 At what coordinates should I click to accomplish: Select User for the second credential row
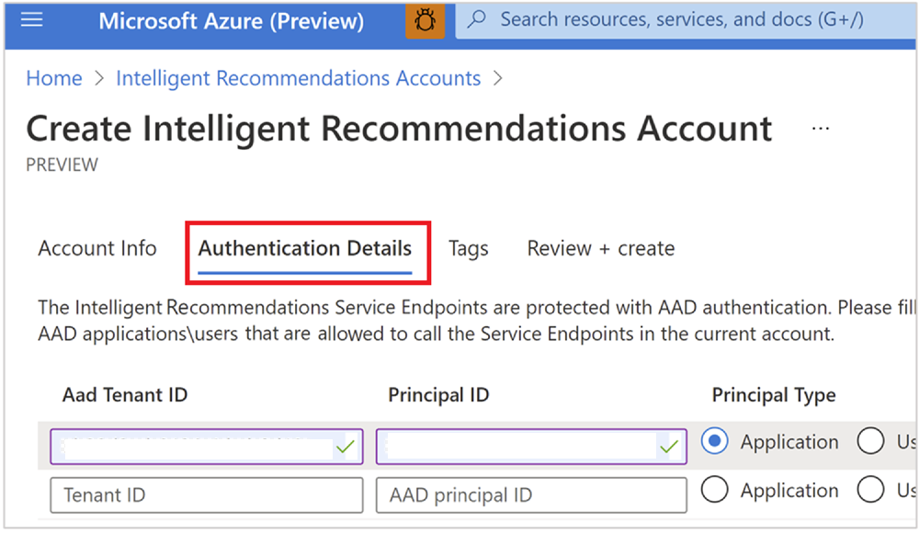[869, 490]
